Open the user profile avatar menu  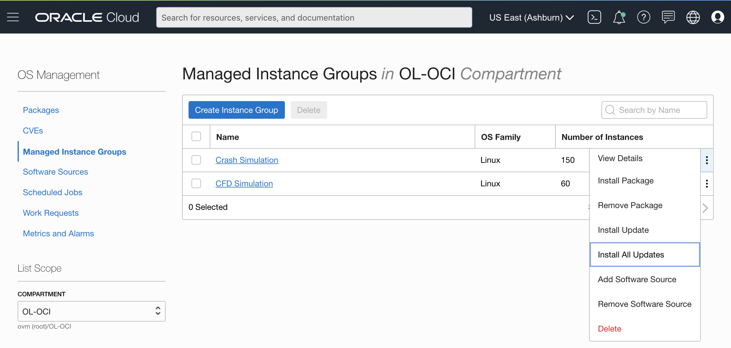(x=717, y=17)
